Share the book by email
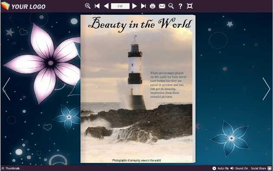This screenshot has width=273, height=171. [162, 6]
